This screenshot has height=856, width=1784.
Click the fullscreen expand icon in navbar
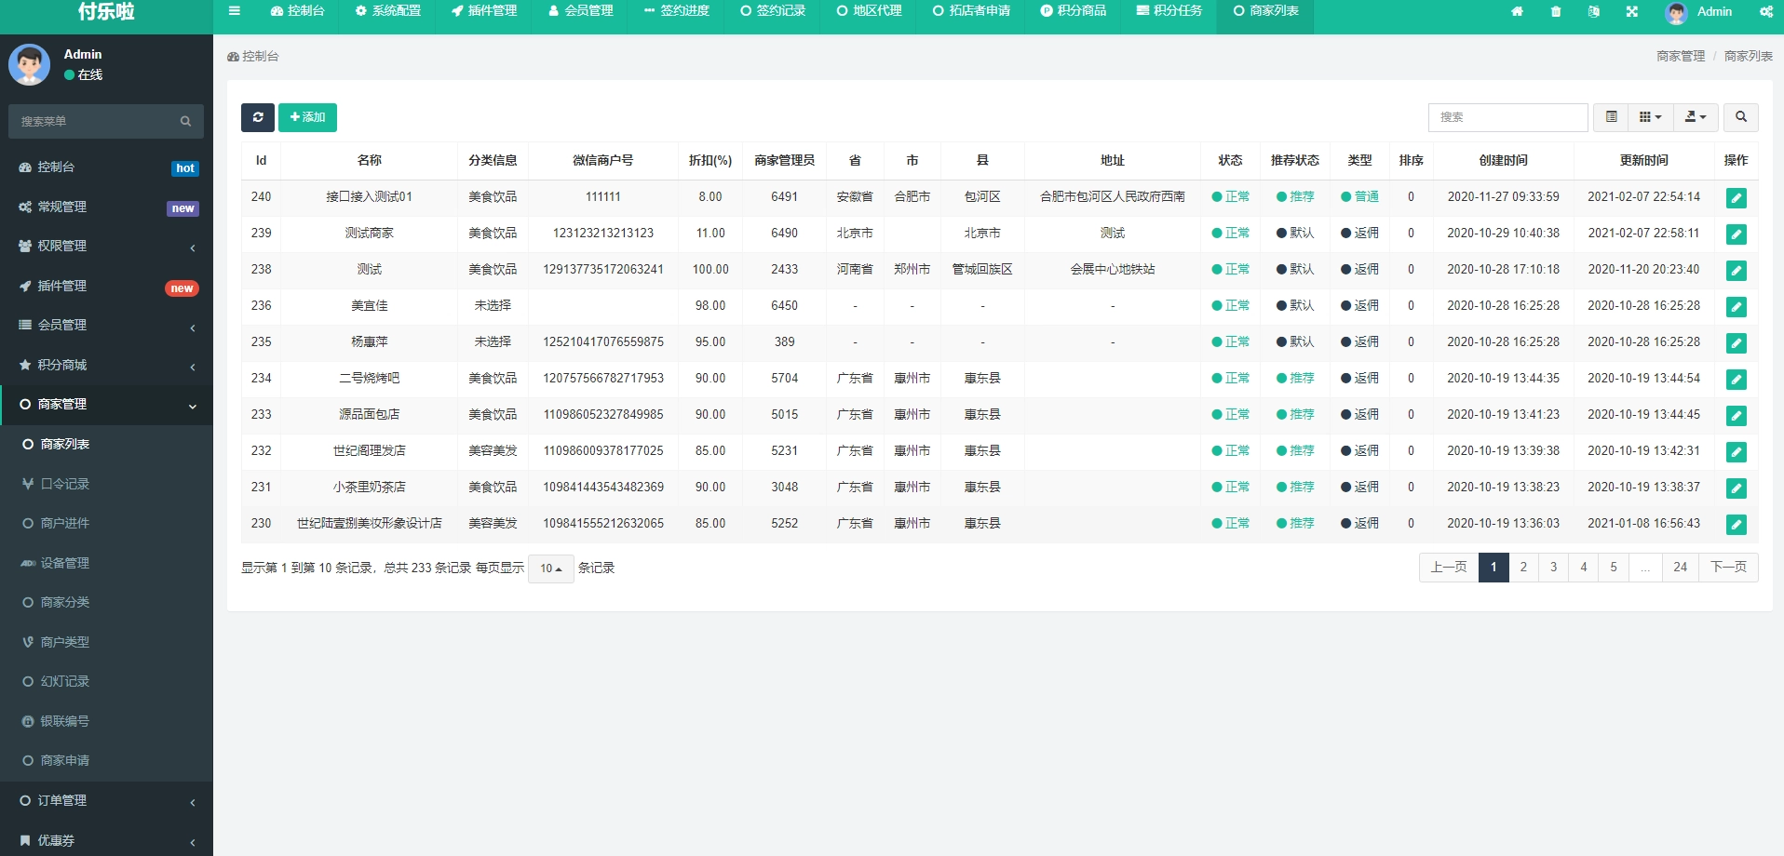[1632, 12]
